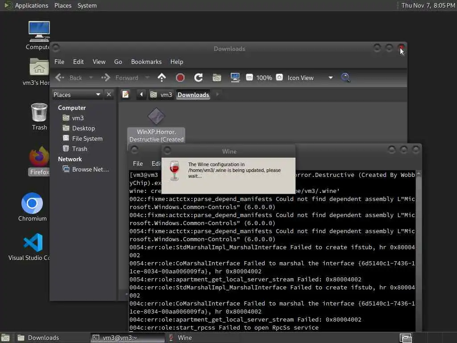Open Places menu in top panel
The image size is (457, 343).
click(x=62, y=5)
